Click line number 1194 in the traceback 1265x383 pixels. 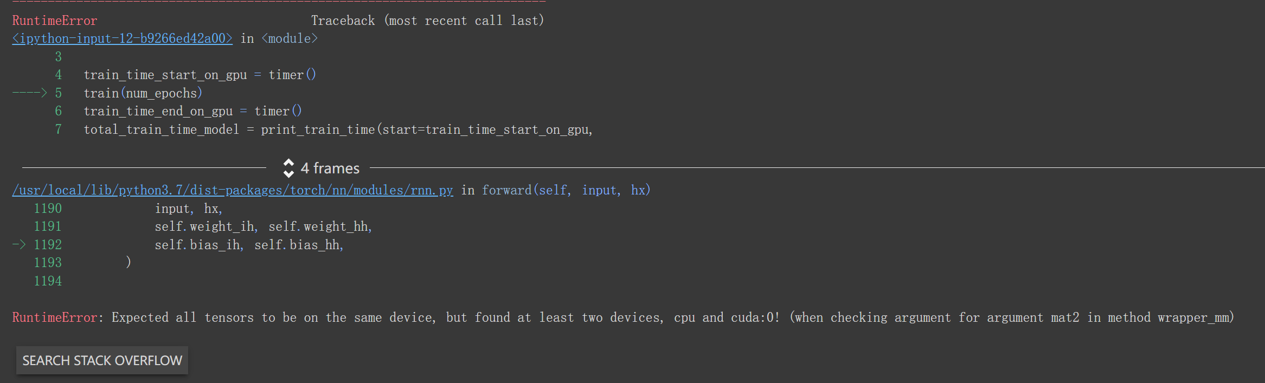click(x=48, y=281)
